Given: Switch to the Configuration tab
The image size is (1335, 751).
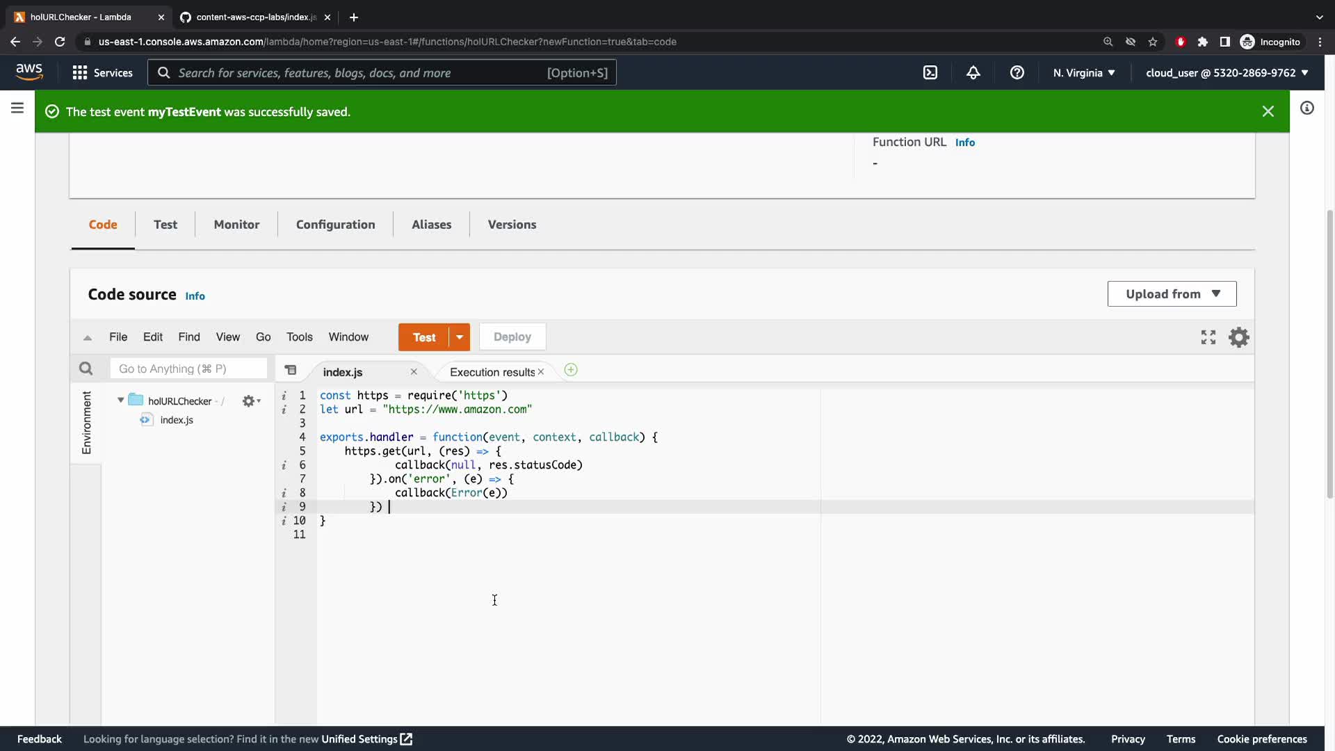Looking at the screenshot, I should 335,225.
